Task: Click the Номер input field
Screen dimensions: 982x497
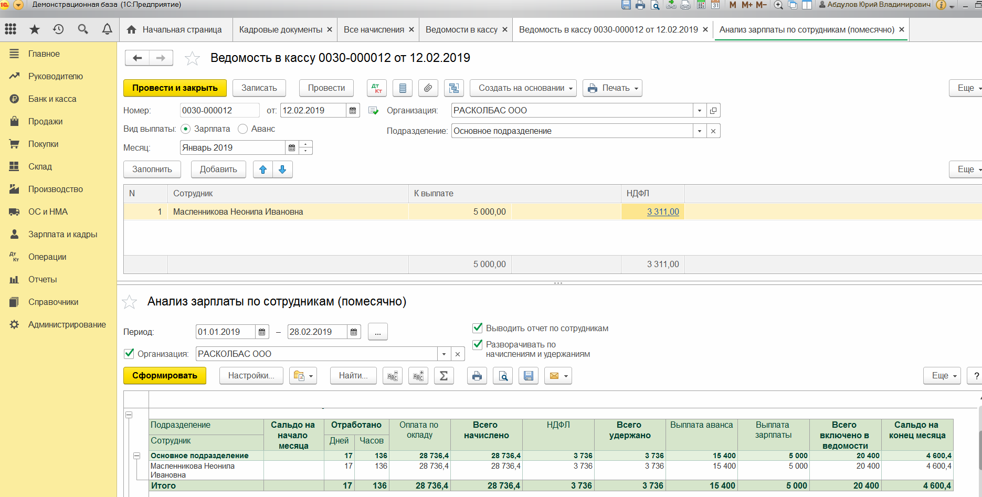Action: click(x=219, y=111)
